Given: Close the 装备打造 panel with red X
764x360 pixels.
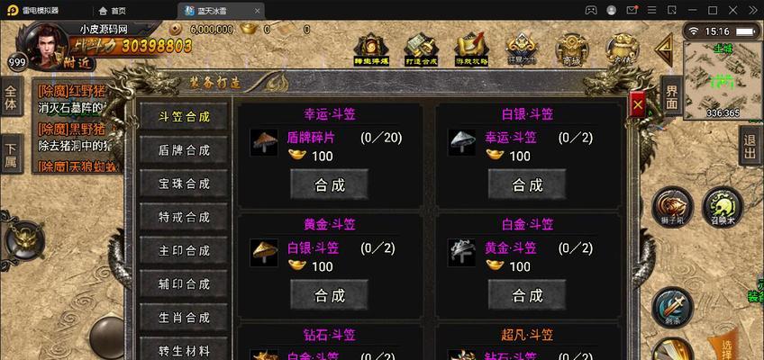Looking at the screenshot, I should coord(638,104).
